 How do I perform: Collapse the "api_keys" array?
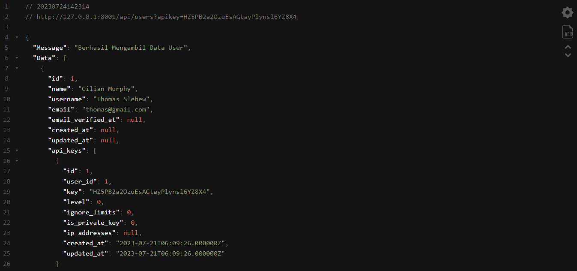pyautogui.click(x=17, y=151)
